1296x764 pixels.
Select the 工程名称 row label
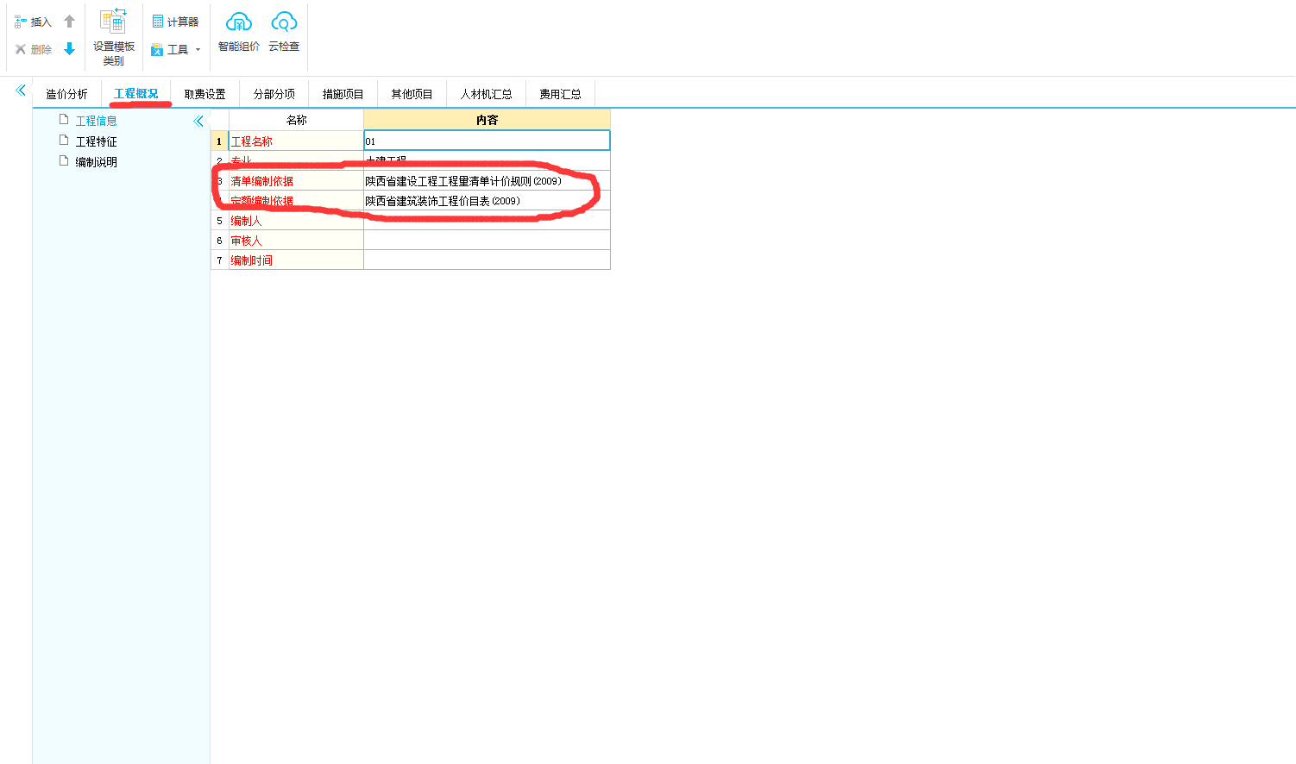tap(296, 141)
